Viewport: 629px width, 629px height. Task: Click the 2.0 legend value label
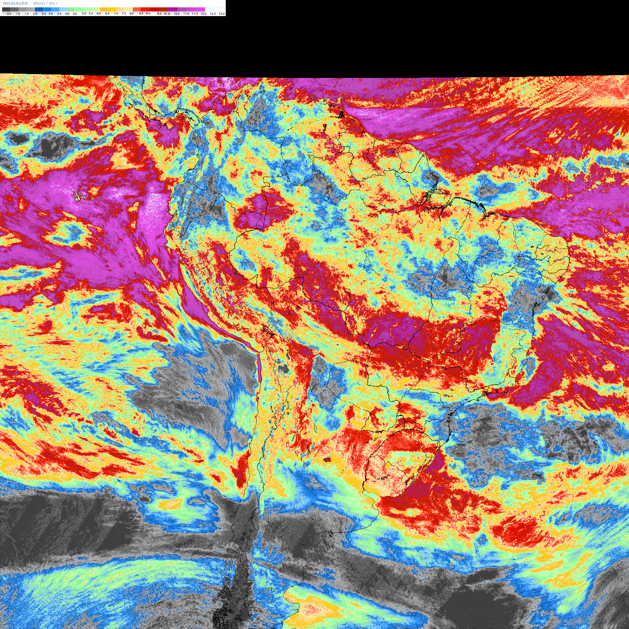tap(35, 14)
